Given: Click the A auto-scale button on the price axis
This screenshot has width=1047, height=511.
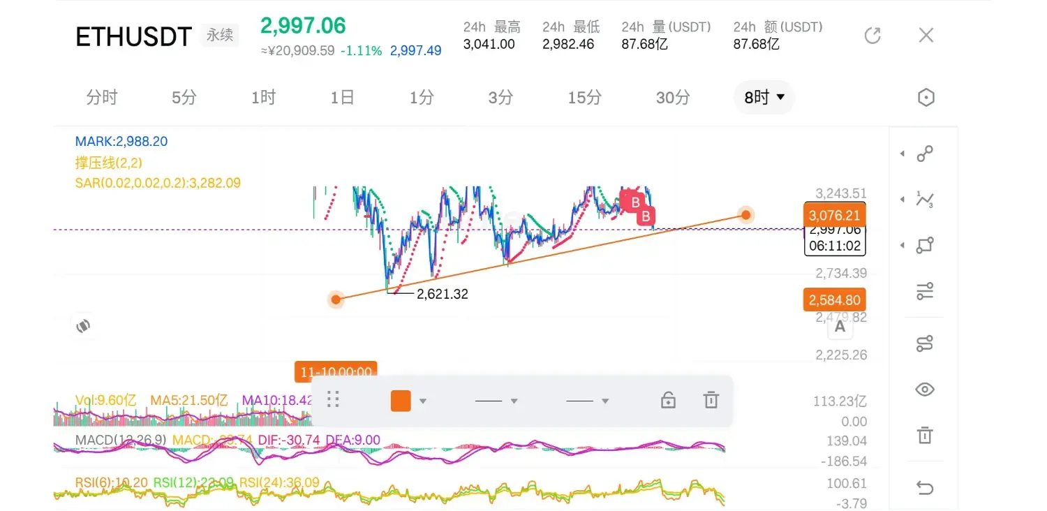Looking at the screenshot, I should pyautogui.click(x=840, y=326).
